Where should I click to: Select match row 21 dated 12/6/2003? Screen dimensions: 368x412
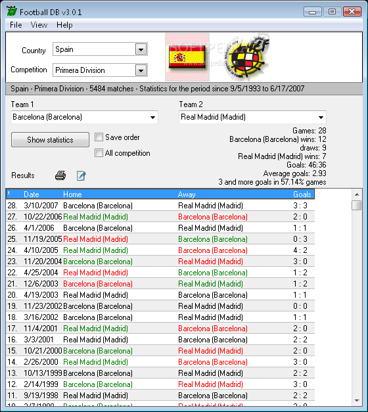[160, 284]
